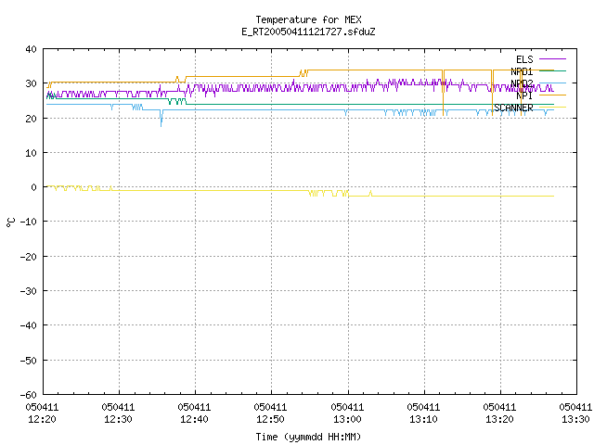Click the x-axis tick label 13:30
Viewport: 594px width, 445px height.
pos(575,419)
